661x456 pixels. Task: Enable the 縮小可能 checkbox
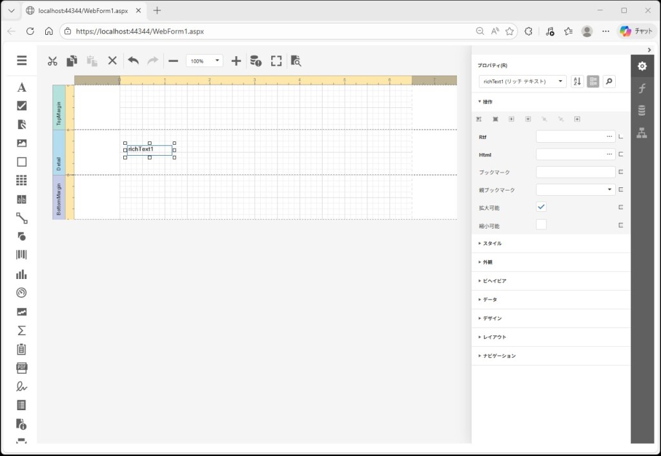tap(542, 225)
